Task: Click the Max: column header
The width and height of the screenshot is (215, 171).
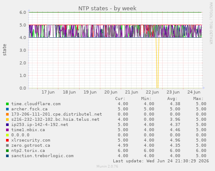Action: (198, 99)
